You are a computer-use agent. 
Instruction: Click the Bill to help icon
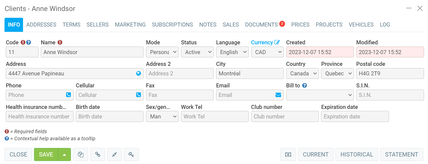(305, 86)
